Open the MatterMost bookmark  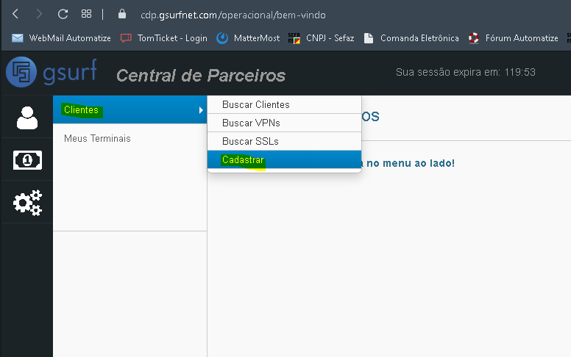pyautogui.click(x=248, y=38)
